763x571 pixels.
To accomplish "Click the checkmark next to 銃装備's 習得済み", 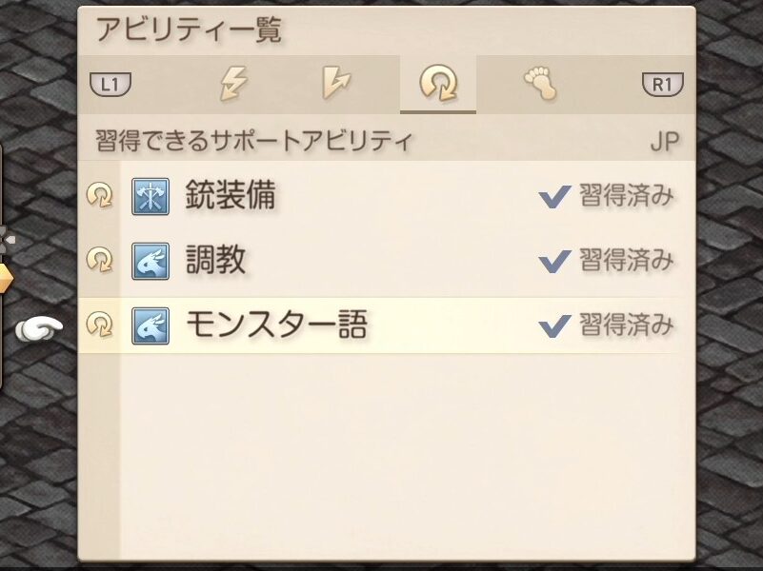I will click(x=554, y=197).
